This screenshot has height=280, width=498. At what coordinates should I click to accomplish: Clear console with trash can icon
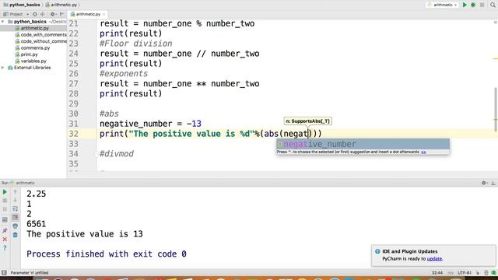(15, 235)
